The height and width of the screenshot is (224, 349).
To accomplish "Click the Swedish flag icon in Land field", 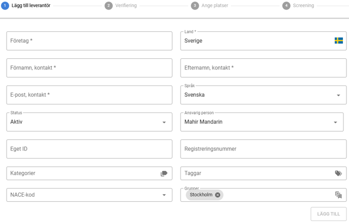I will point(338,41).
